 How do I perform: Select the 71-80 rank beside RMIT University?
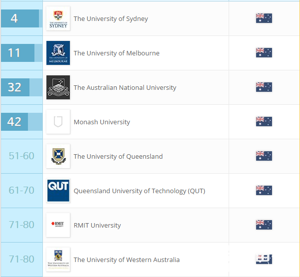(x=21, y=225)
